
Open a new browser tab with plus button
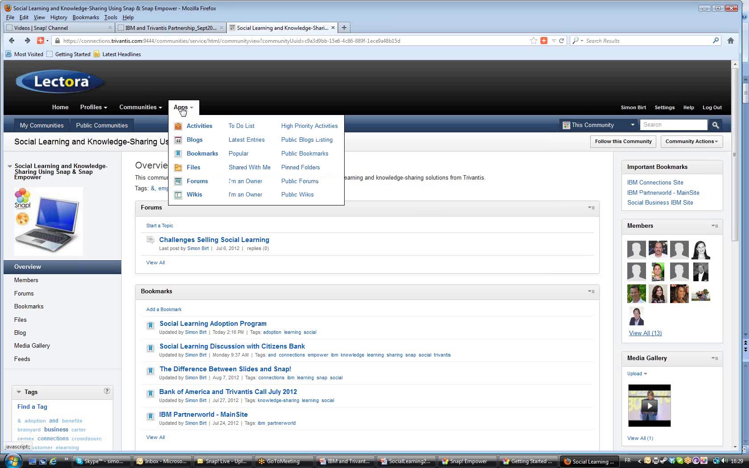click(x=344, y=28)
